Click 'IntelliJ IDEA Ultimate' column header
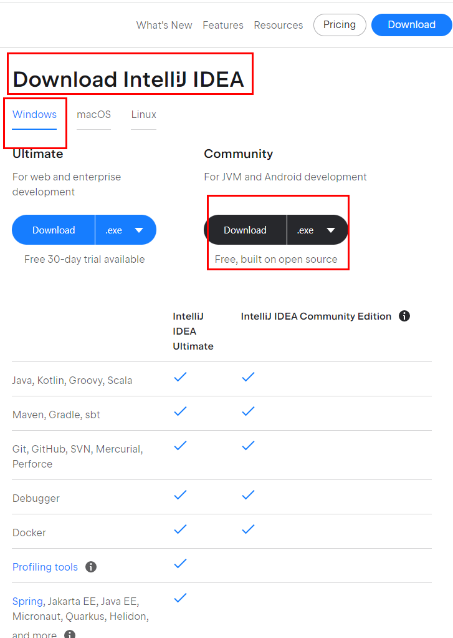 [193, 331]
